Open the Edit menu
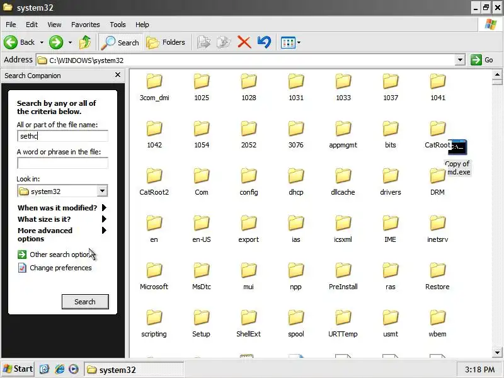Screen dimensions: 504x378 pos(31,25)
